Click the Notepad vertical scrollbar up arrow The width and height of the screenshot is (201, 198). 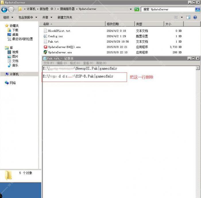(x=198, y=68)
